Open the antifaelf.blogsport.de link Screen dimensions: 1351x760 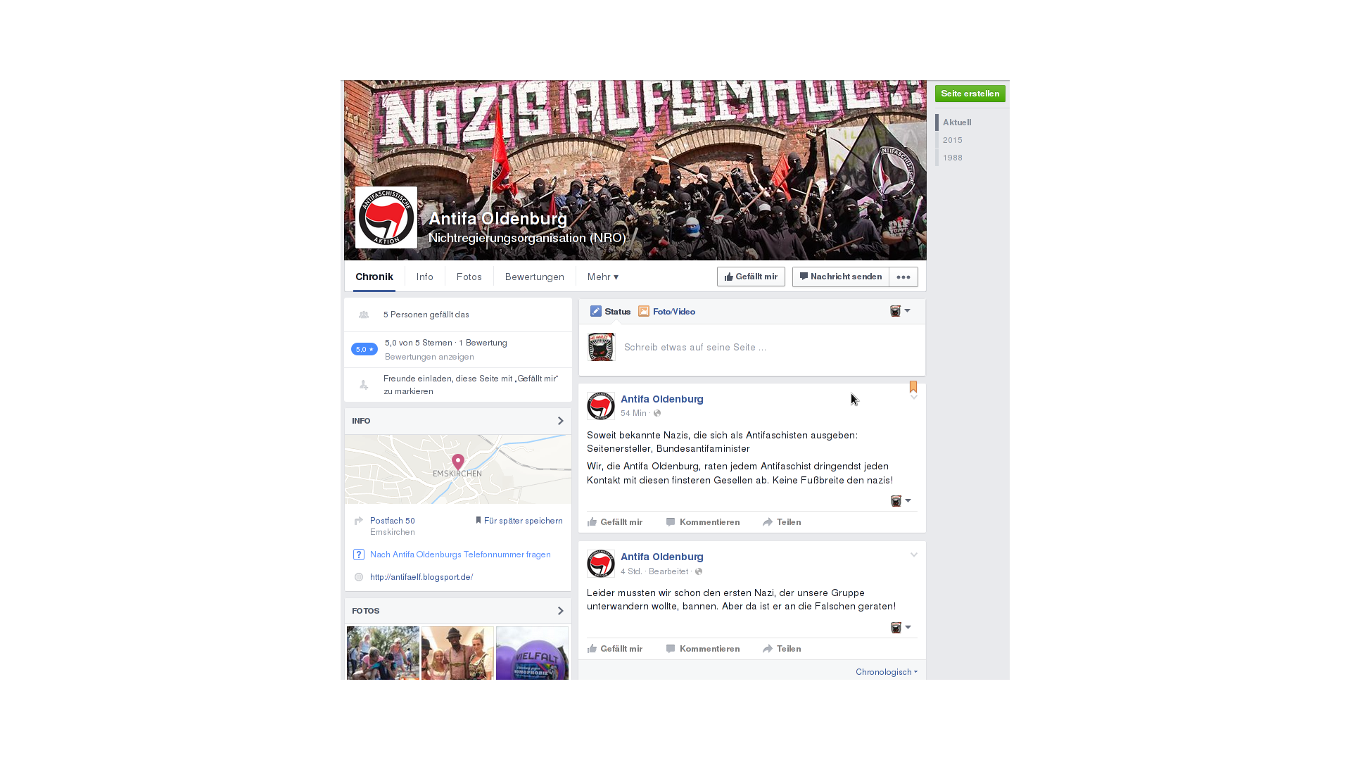click(421, 577)
